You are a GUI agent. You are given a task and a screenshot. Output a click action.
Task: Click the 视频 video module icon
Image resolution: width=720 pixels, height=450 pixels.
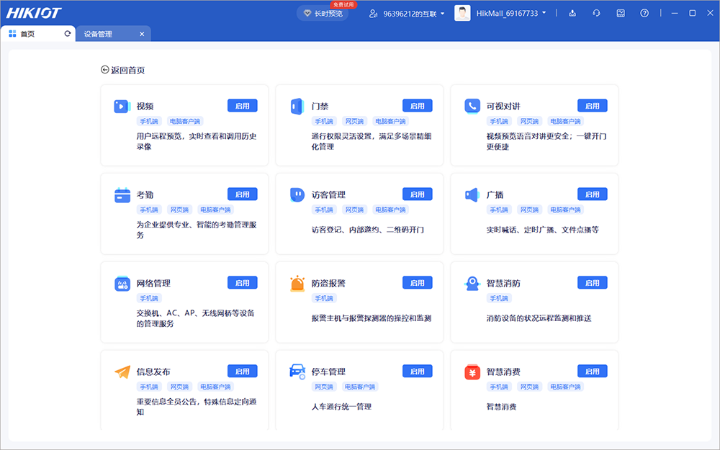(x=121, y=107)
